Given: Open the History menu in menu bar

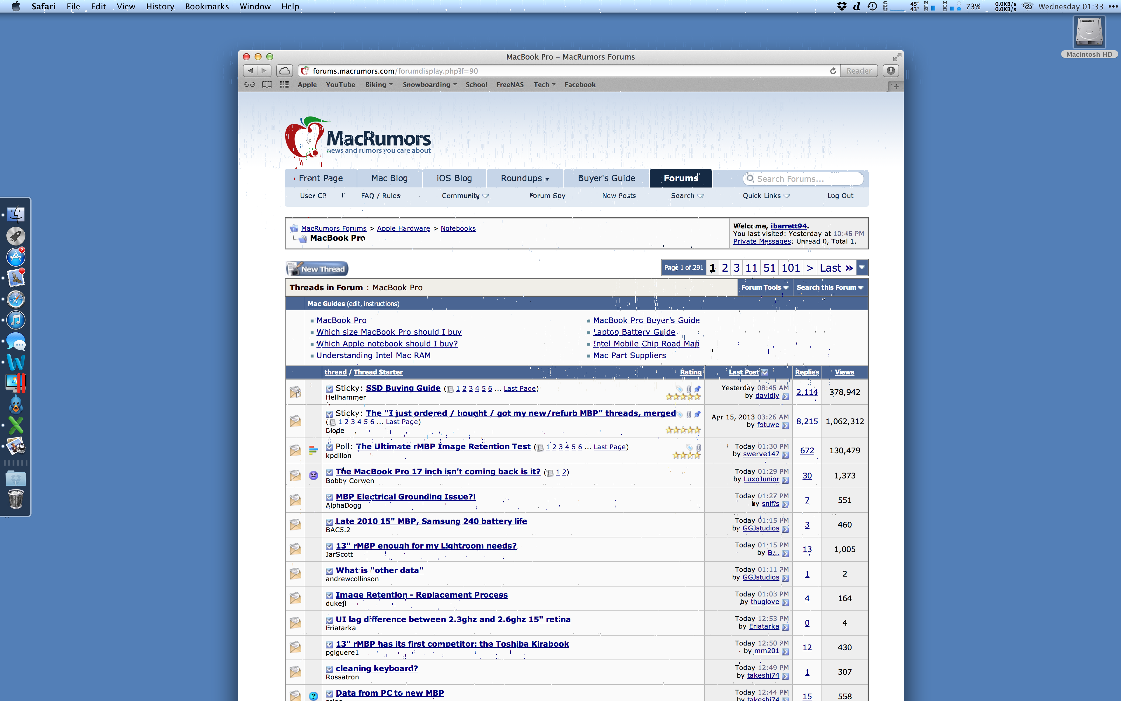Looking at the screenshot, I should click(x=160, y=6).
